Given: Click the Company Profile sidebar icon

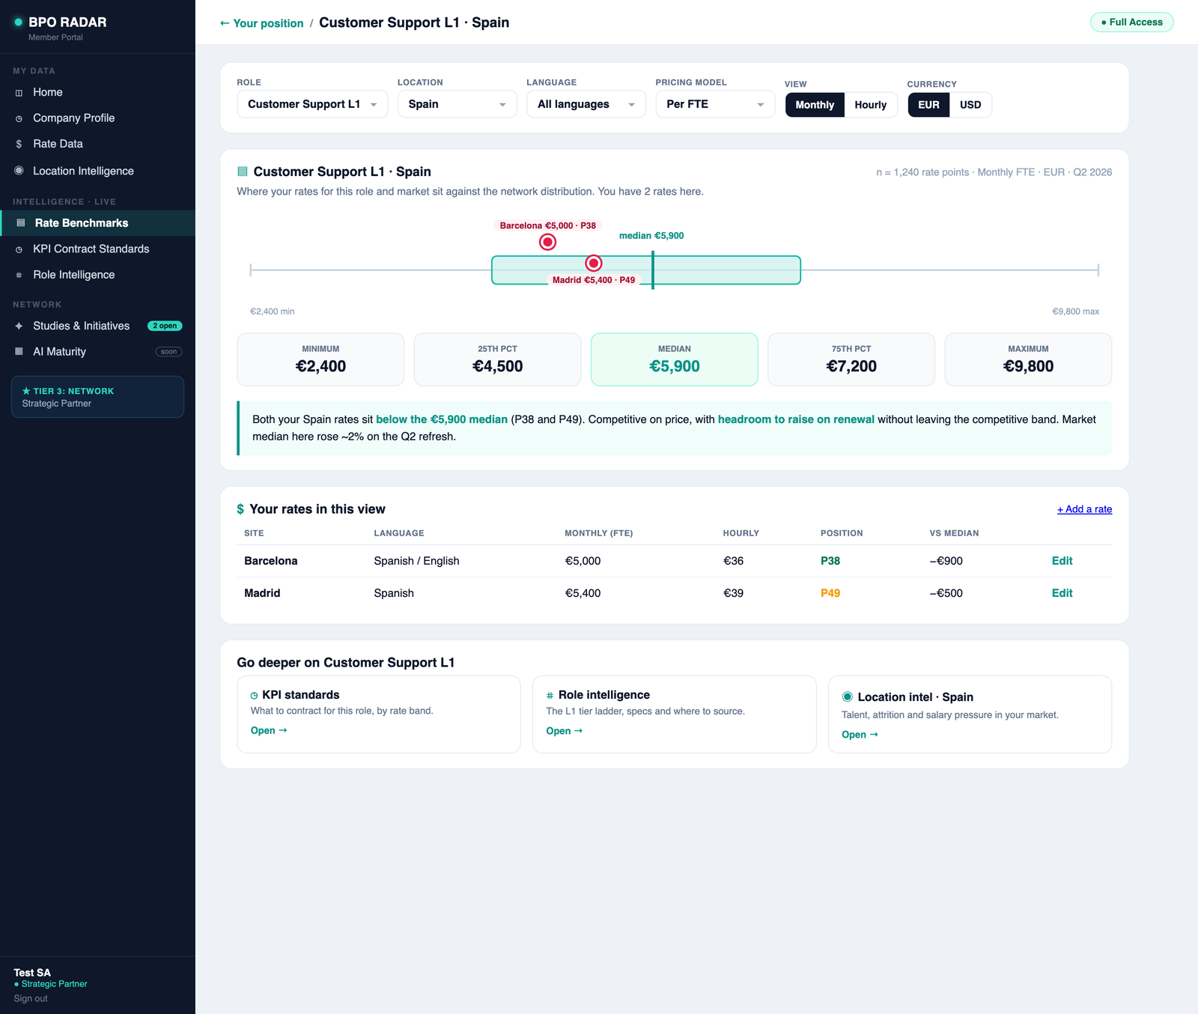Looking at the screenshot, I should [19, 118].
